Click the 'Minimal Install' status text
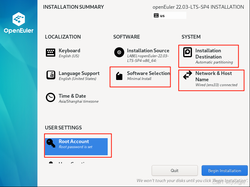 pyautogui.click(x=139, y=79)
